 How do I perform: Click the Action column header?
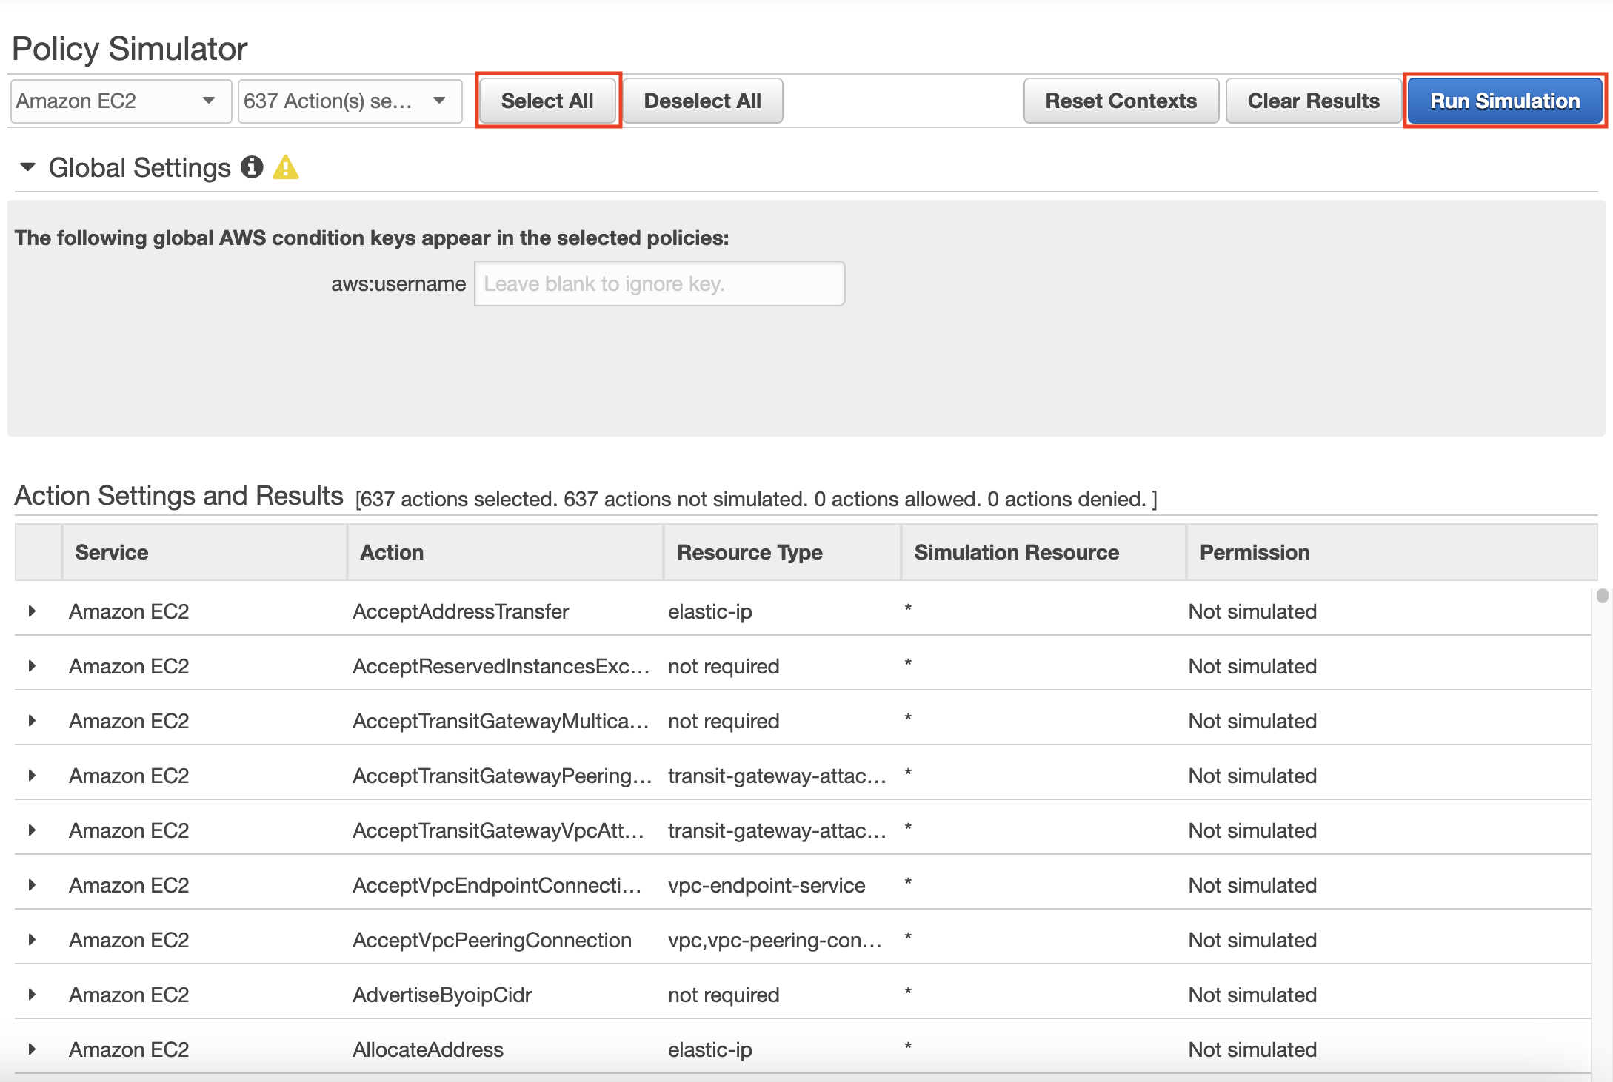(x=392, y=552)
